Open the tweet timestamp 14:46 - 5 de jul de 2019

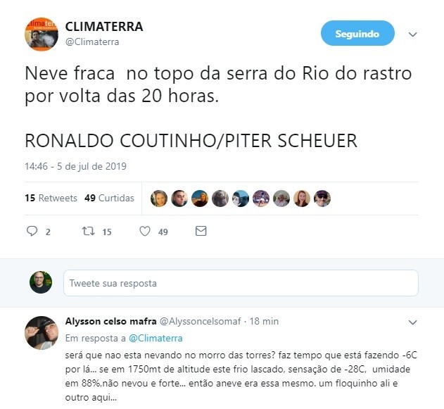[x=75, y=166]
